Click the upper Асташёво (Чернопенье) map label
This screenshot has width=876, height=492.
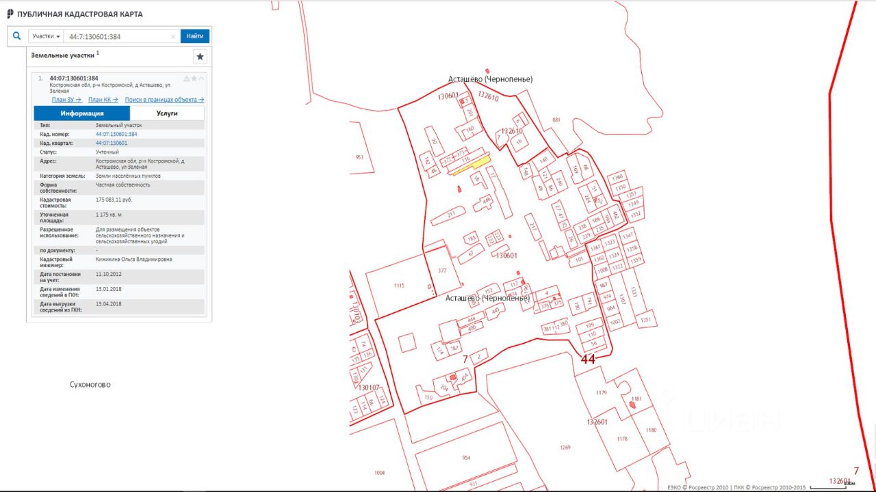pyautogui.click(x=490, y=79)
